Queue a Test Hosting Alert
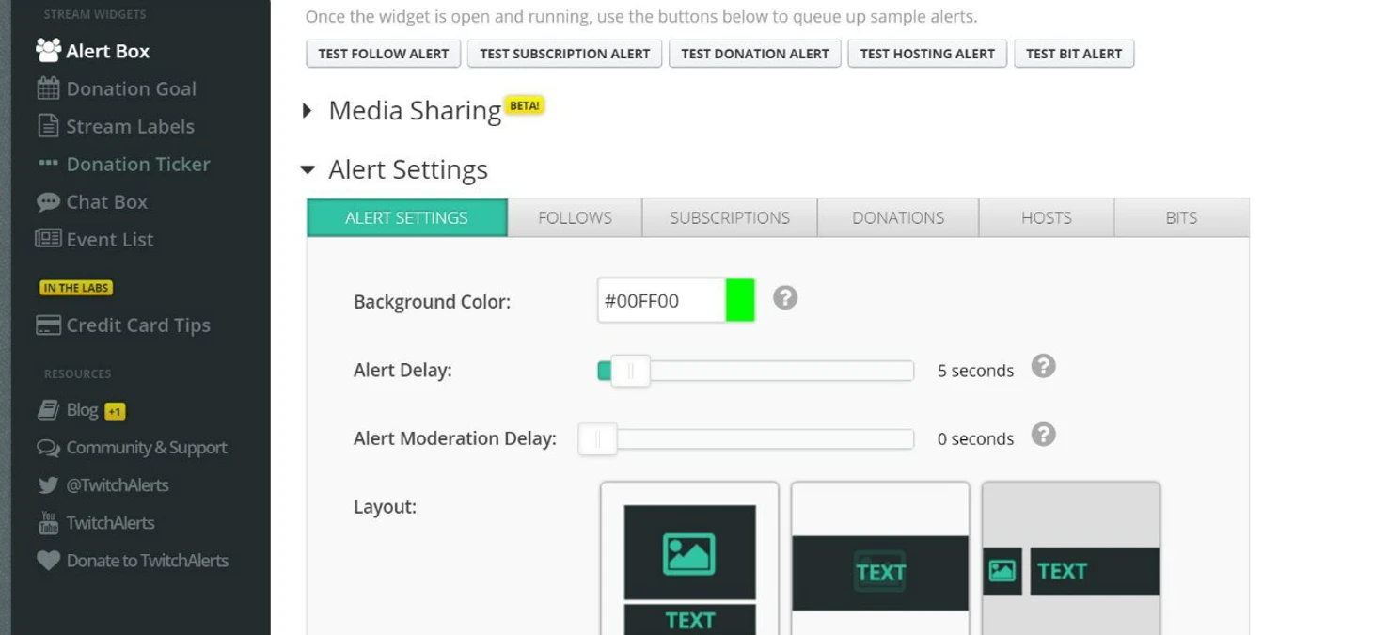The image size is (1373, 635). point(927,54)
